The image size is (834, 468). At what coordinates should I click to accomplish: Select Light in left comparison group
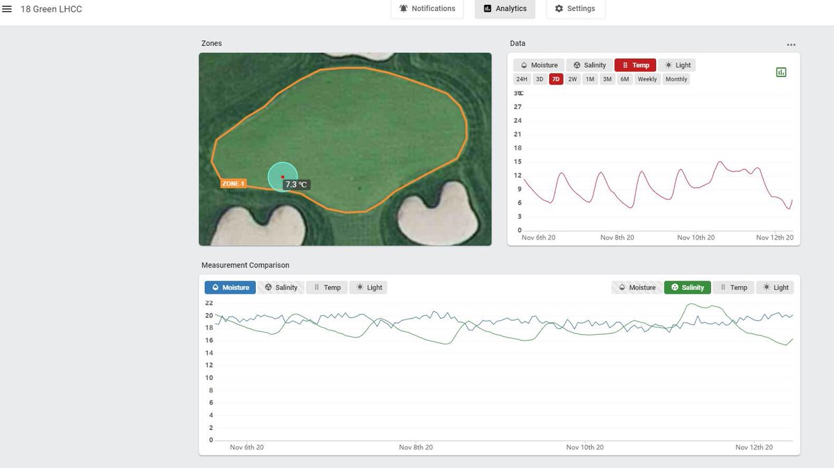(x=368, y=287)
